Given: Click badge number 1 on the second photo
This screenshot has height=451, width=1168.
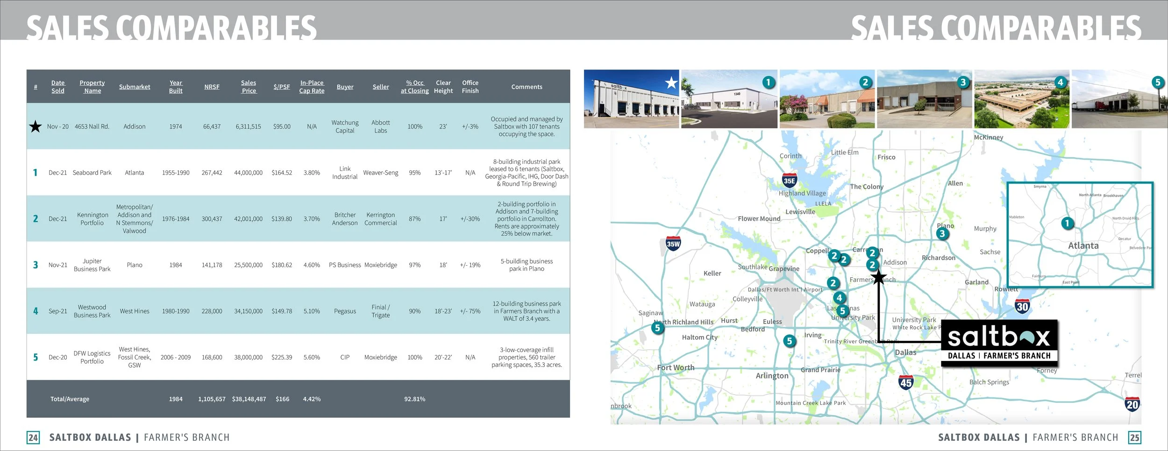Looking at the screenshot, I should pyautogui.click(x=768, y=83).
